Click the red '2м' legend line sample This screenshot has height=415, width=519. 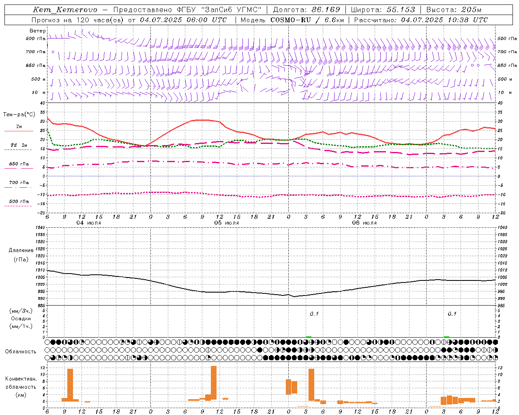tap(19, 131)
